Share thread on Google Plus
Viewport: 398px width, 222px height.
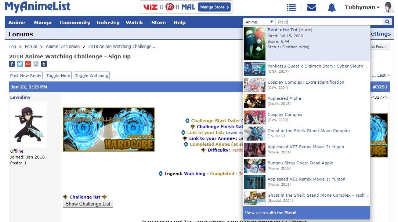pos(28,64)
